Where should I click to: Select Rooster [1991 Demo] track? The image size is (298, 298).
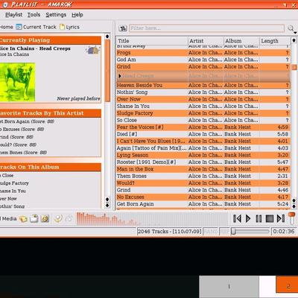click(203, 162)
